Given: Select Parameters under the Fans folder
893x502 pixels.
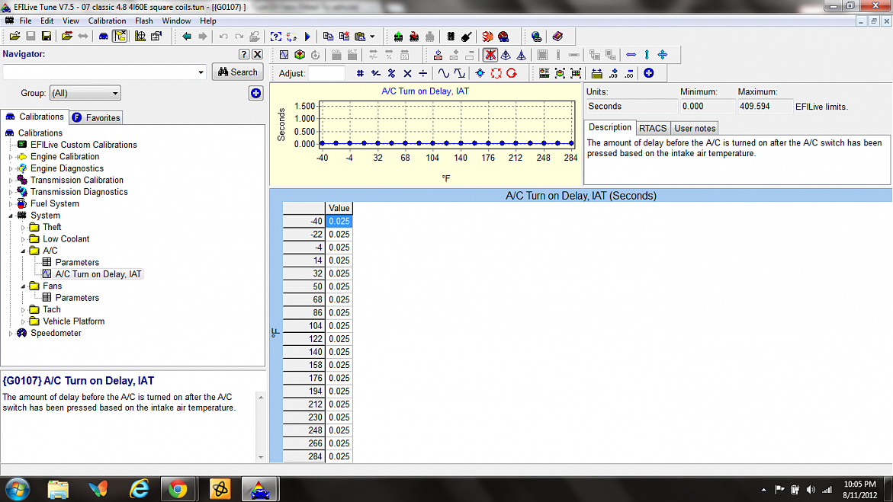Looking at the screenshot, I should [x=77, y=298].
